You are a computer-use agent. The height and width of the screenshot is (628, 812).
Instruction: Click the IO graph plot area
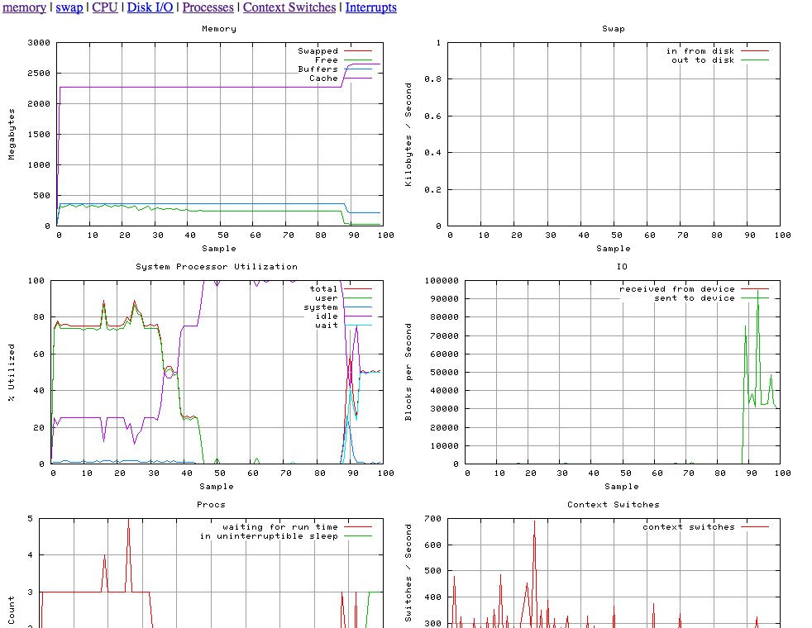tap(623, 372)
